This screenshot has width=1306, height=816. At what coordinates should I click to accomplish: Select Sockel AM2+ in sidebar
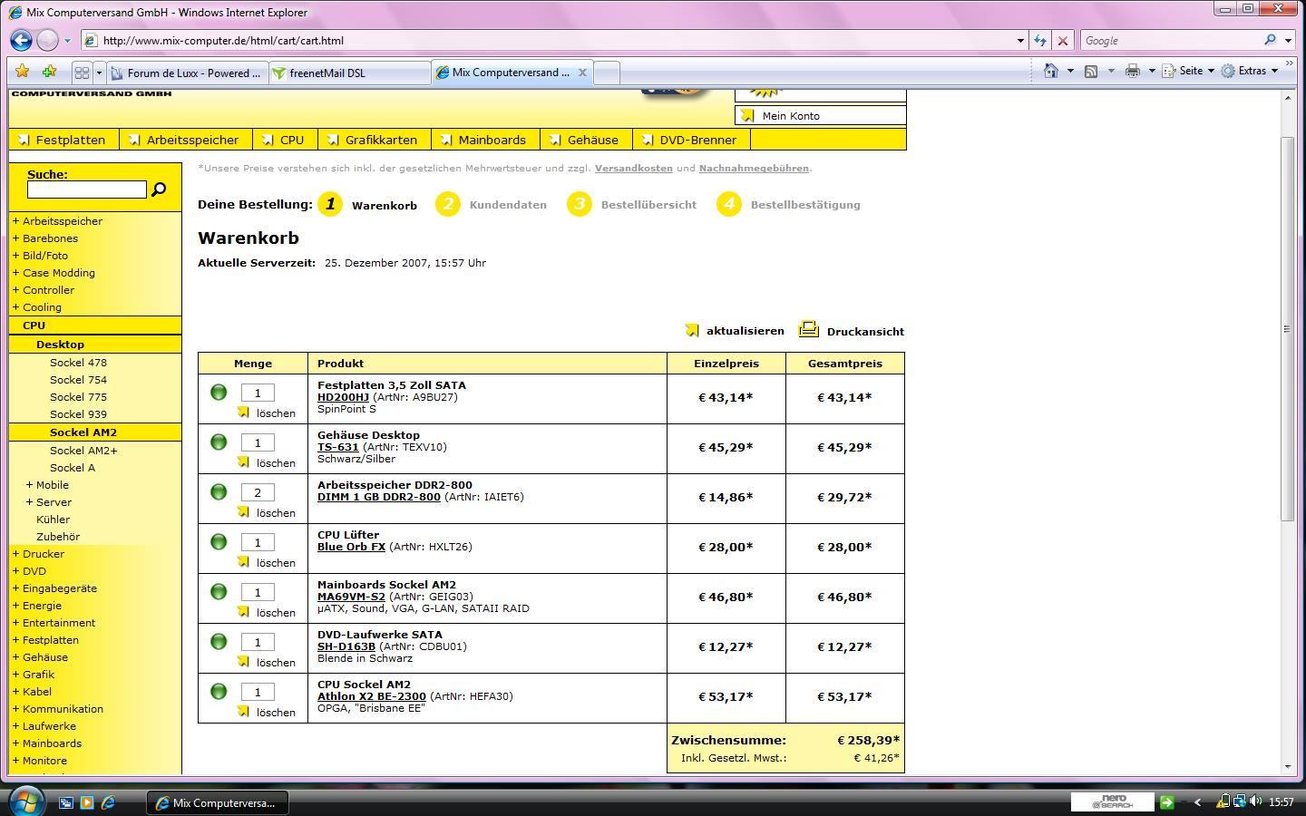pos(83,451)
